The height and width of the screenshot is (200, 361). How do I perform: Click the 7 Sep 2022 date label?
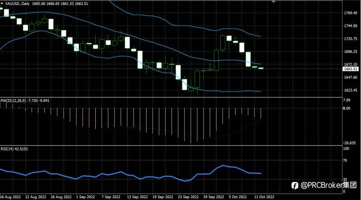coord(111,197)
